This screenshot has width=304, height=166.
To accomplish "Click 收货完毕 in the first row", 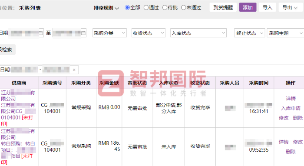I will point(200,107).
